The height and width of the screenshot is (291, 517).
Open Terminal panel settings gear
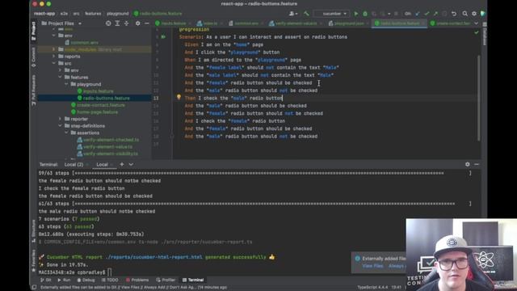(x=467, y=164)
